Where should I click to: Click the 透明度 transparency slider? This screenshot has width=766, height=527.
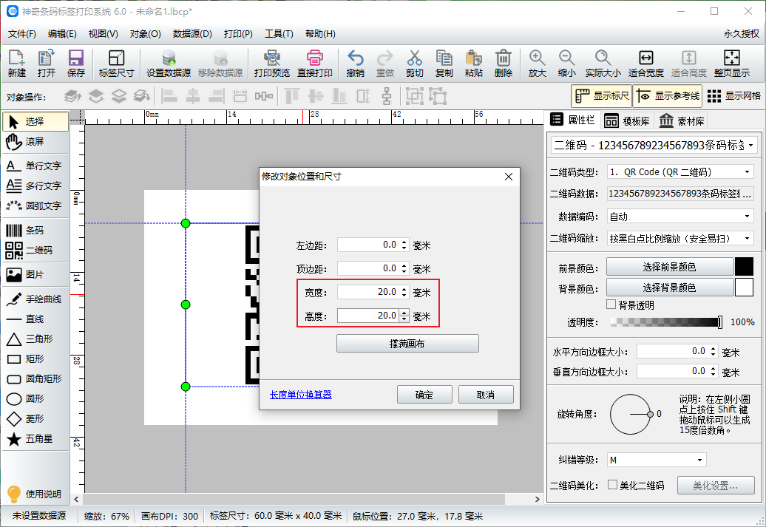pyautogui.click(x=667, y=322)
